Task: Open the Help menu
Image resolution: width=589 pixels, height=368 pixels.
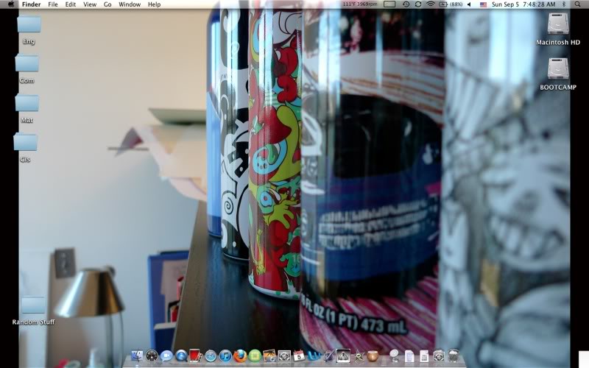Action: click(x=154, y=4)
